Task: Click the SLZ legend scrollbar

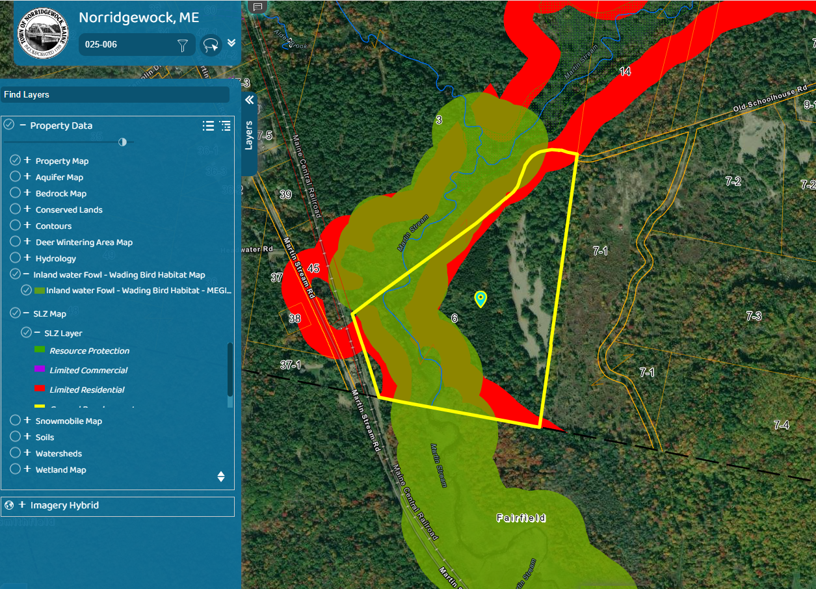Action: (230, 370)
